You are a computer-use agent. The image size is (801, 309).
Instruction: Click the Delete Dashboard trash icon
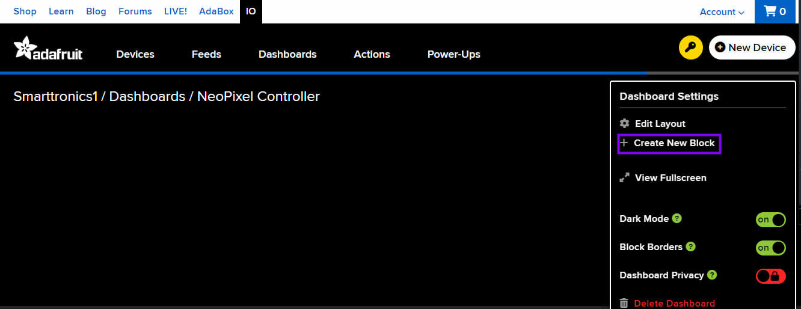624,303
